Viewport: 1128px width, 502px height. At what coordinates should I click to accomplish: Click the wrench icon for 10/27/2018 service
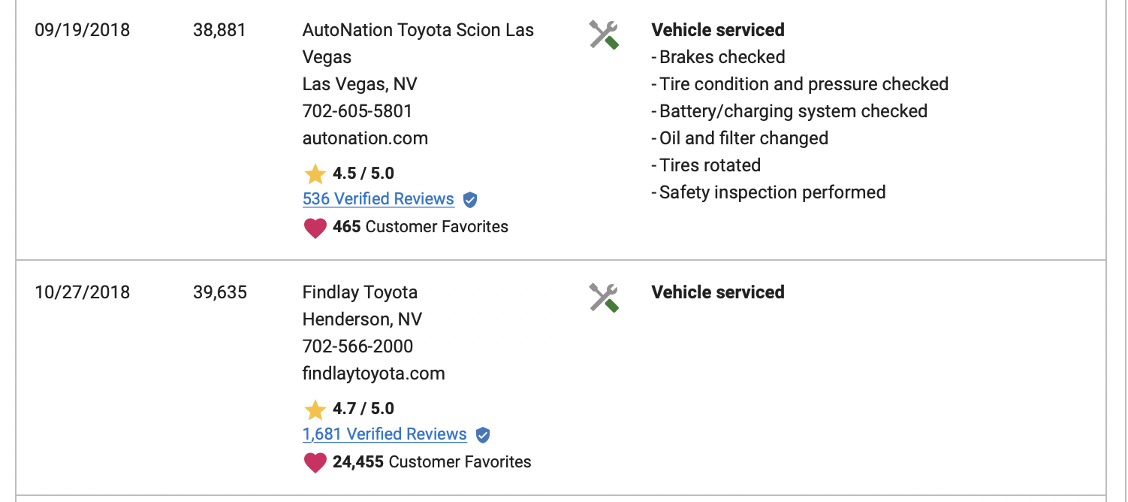604,297
